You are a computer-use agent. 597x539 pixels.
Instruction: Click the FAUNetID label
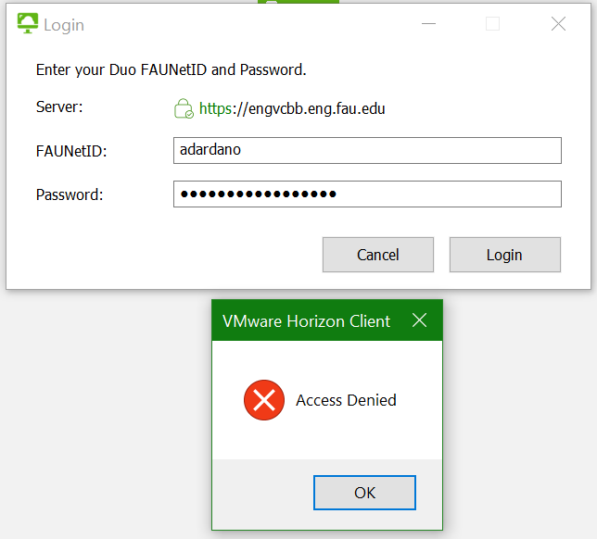(x=71, y=151)
